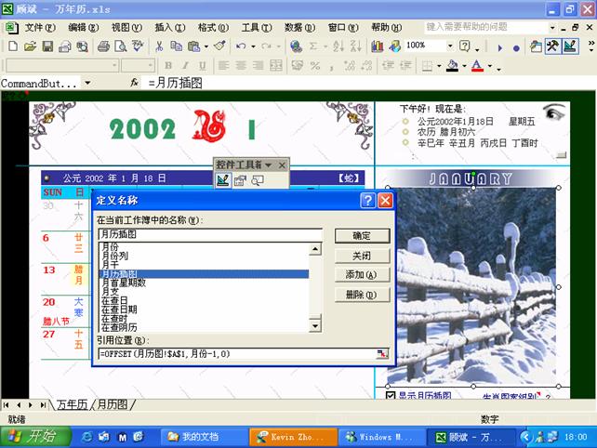Image resolution: width=597 pixels, height=448 pixels.
Task: Click the Undo arrow
Action: click(241, 46)
